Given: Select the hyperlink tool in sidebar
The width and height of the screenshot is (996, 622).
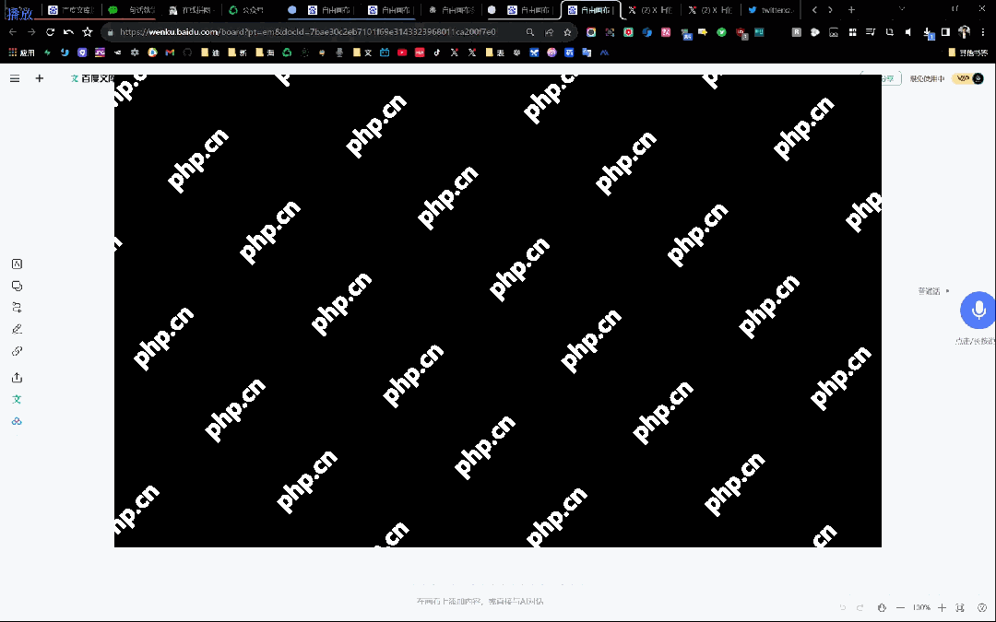Looking at the screenshot, I should 17,351.
